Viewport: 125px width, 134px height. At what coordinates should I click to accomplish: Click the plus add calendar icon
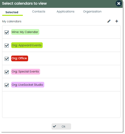pyautogui.click(x=117, y=21)
